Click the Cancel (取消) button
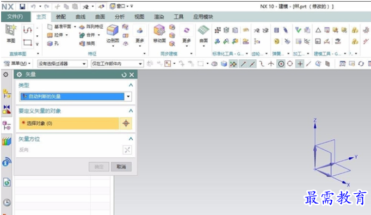Image resolution: width=371 pixels, height=215 pixels. click(x=121, y=167)
